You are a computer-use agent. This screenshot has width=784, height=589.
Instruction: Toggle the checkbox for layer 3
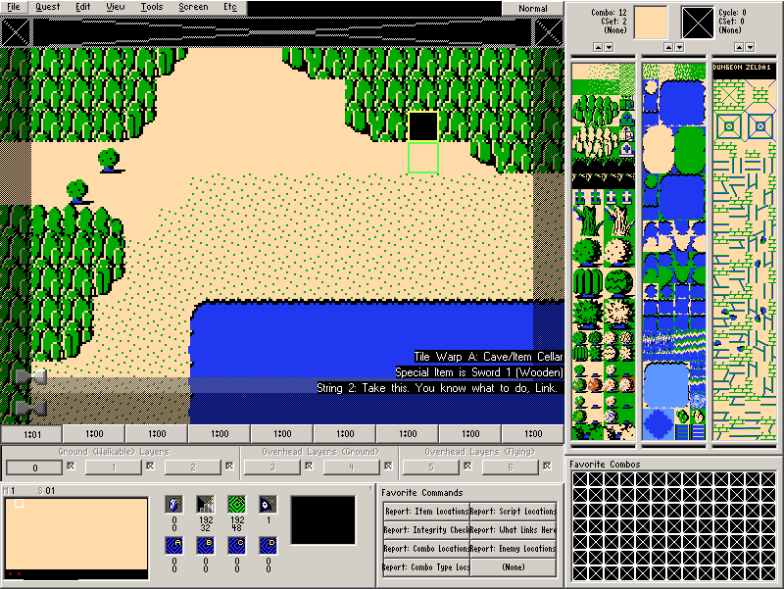(309, 466)
